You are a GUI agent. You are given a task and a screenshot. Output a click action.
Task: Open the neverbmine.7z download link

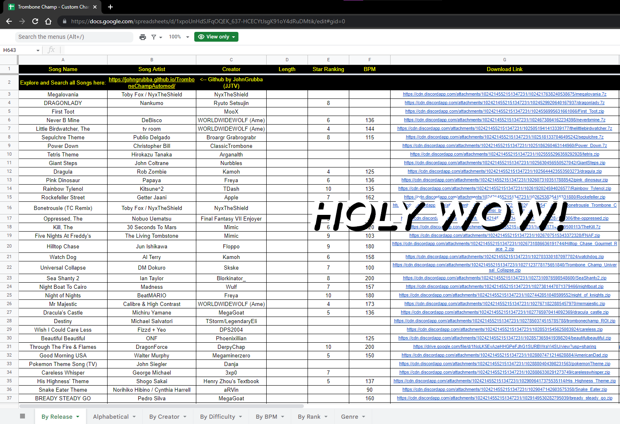click(505, 120)
